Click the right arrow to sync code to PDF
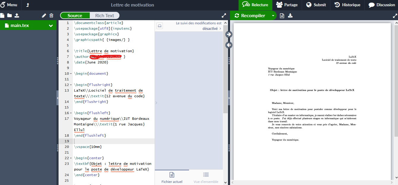398x185 pixels. click(x=229, y=34)
